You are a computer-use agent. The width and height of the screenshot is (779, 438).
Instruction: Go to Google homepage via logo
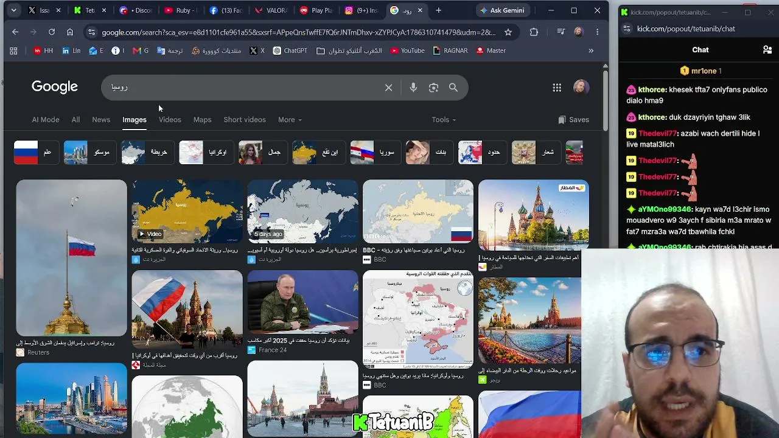point(55,87)
